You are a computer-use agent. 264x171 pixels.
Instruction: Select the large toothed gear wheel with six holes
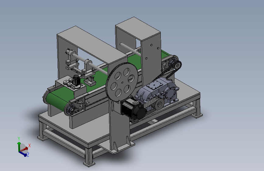[x=122, y=82]
